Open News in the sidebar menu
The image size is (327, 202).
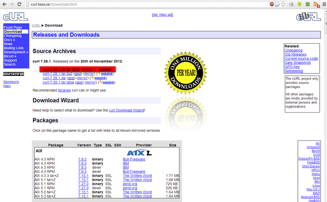tap(8, 44)
